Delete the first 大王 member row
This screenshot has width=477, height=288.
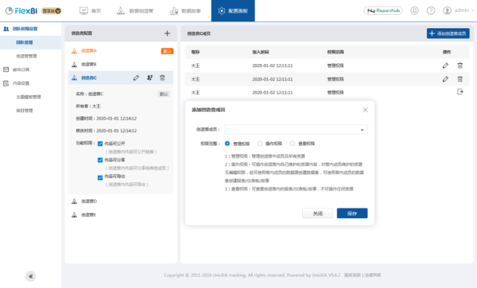click(x=460, y=65)
